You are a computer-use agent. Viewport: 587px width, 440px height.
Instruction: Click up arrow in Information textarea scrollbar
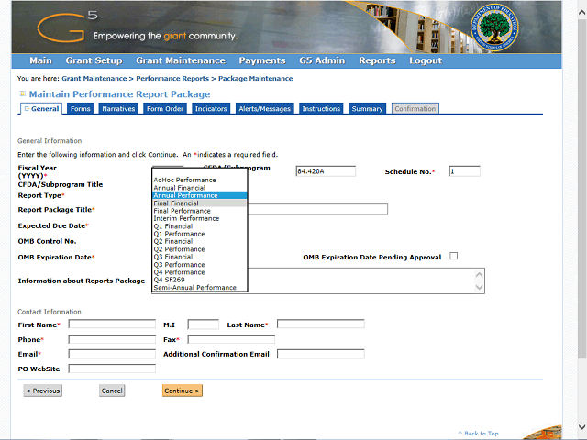[479, 275]
